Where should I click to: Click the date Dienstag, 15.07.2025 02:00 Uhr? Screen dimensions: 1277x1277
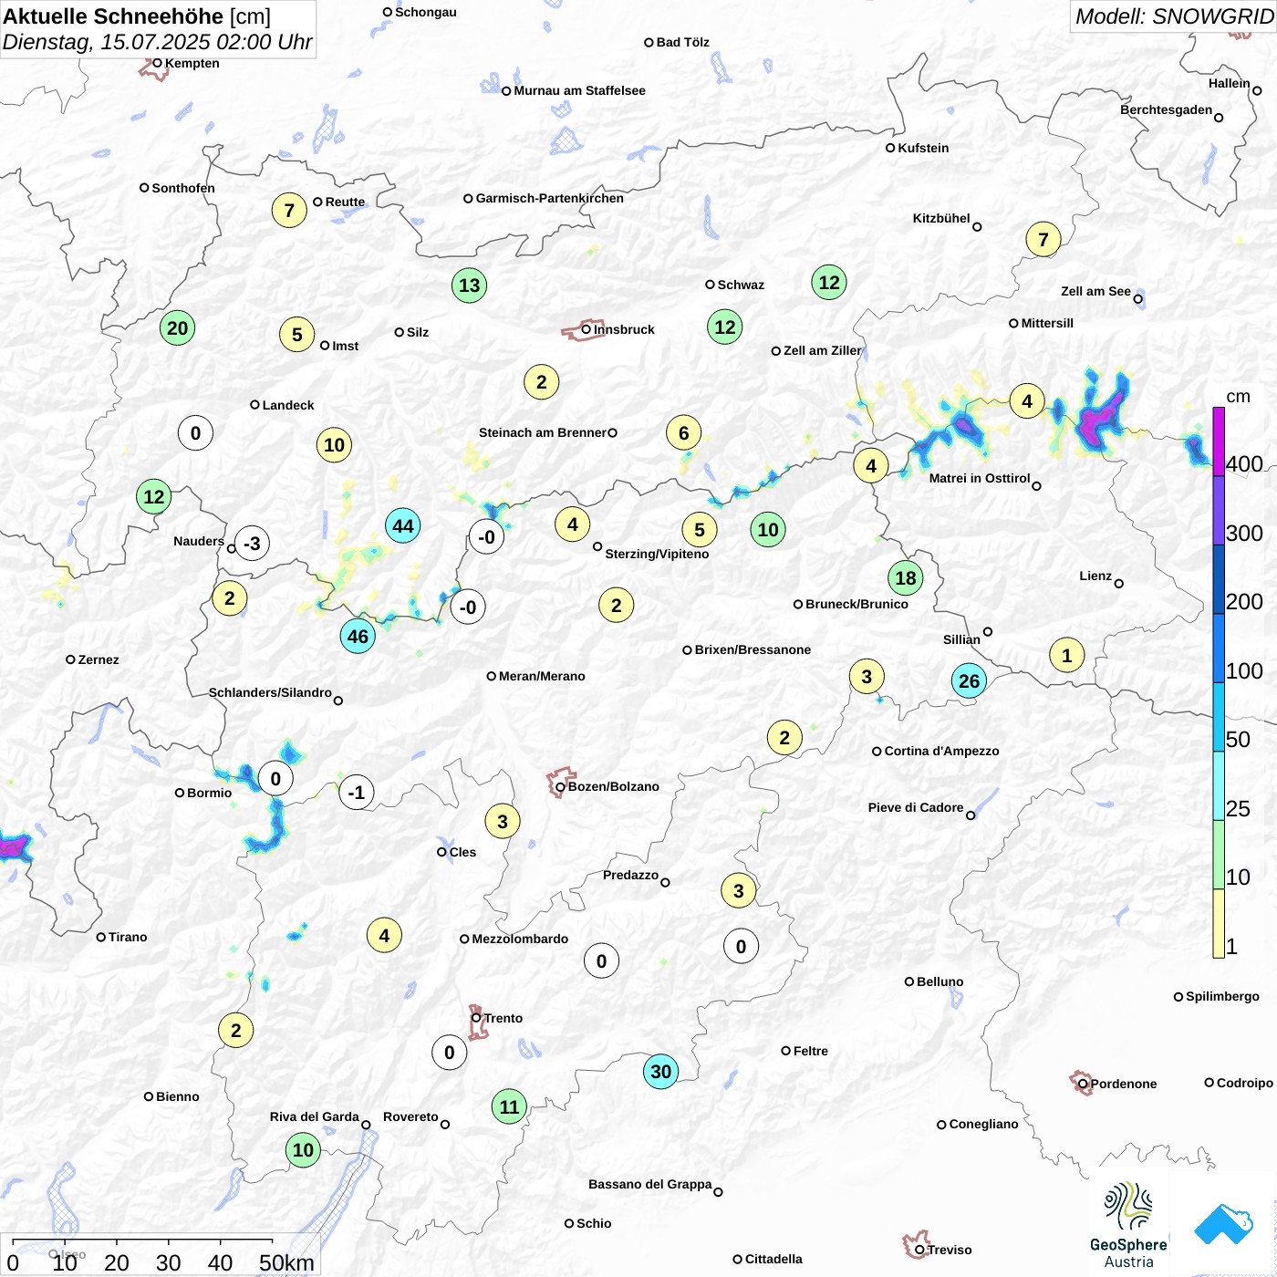click(x=157, y=42)
